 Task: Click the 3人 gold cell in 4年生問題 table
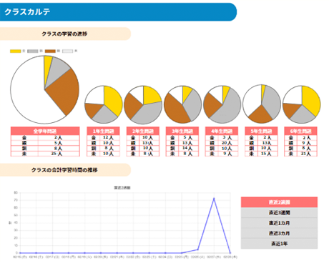click(x=228, y=138)
